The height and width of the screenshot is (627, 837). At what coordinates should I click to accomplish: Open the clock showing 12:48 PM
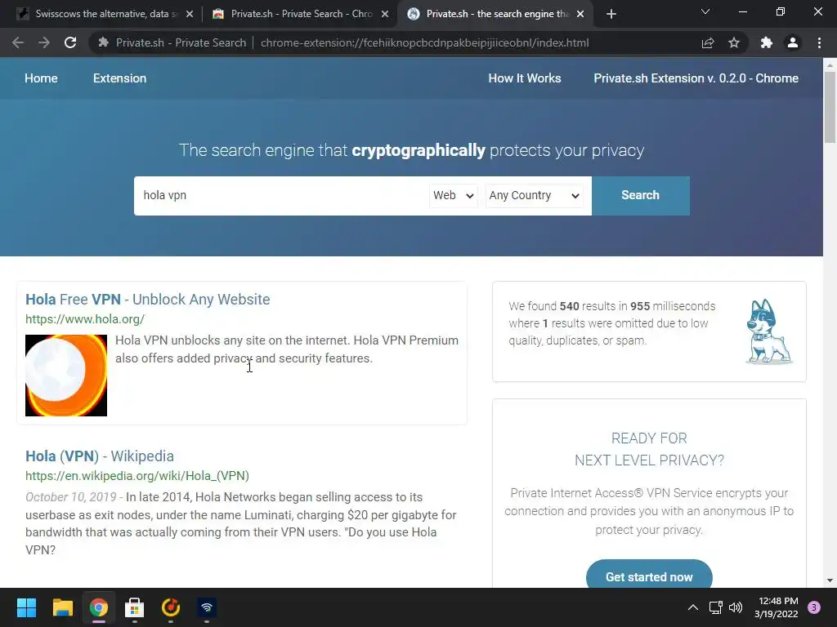(777, 607)
